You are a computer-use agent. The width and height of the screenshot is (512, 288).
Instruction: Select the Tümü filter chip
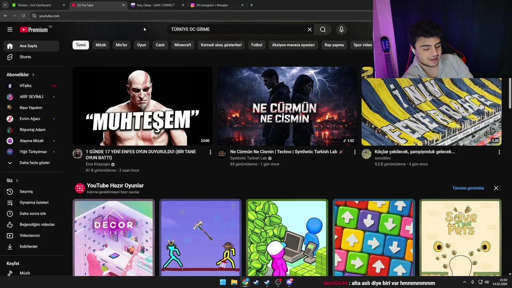click(81, 45)
